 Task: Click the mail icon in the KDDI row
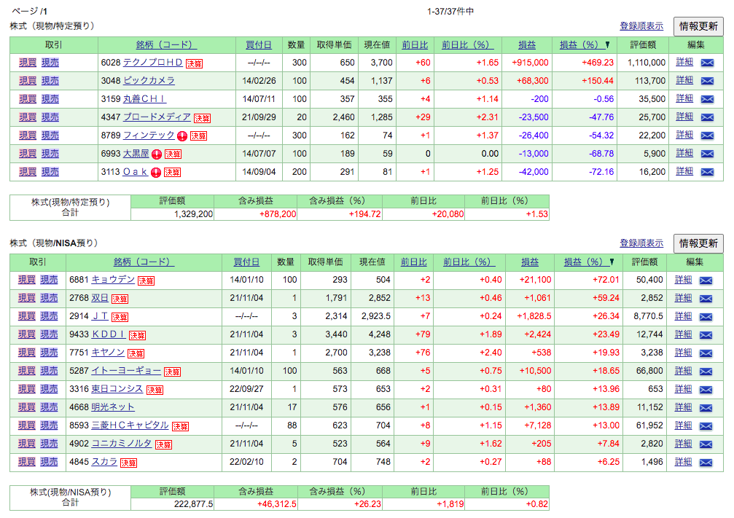[706, 335]
